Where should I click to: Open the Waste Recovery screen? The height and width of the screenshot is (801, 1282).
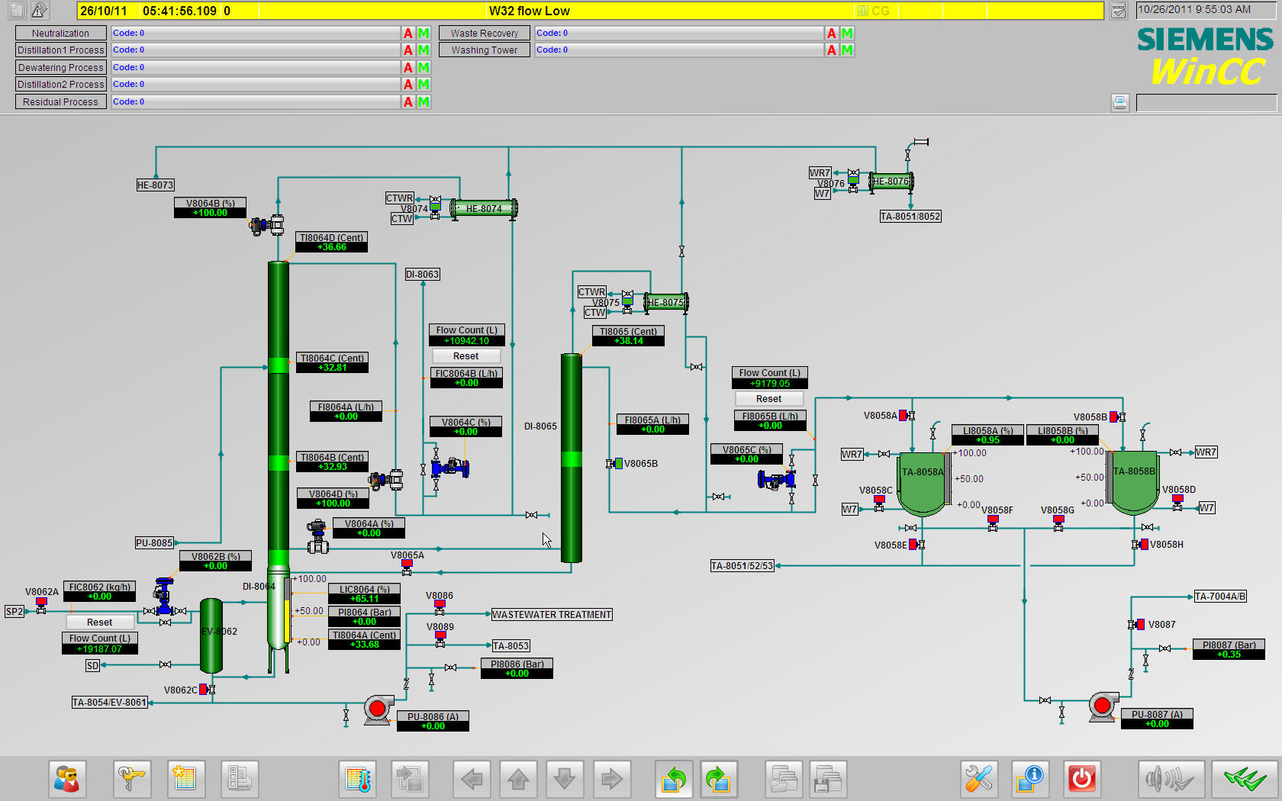pyautogui.click(x=484, y=34)
